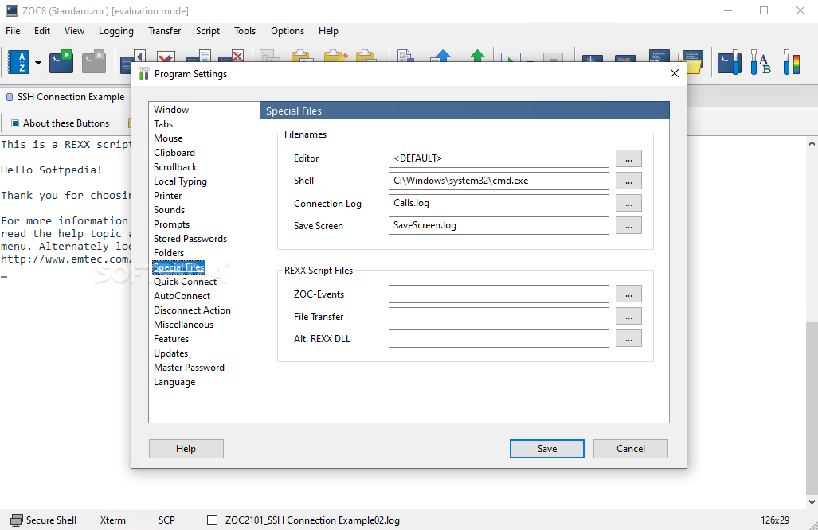Click the Secure Shell computer icon in status bar

(17, 520)
